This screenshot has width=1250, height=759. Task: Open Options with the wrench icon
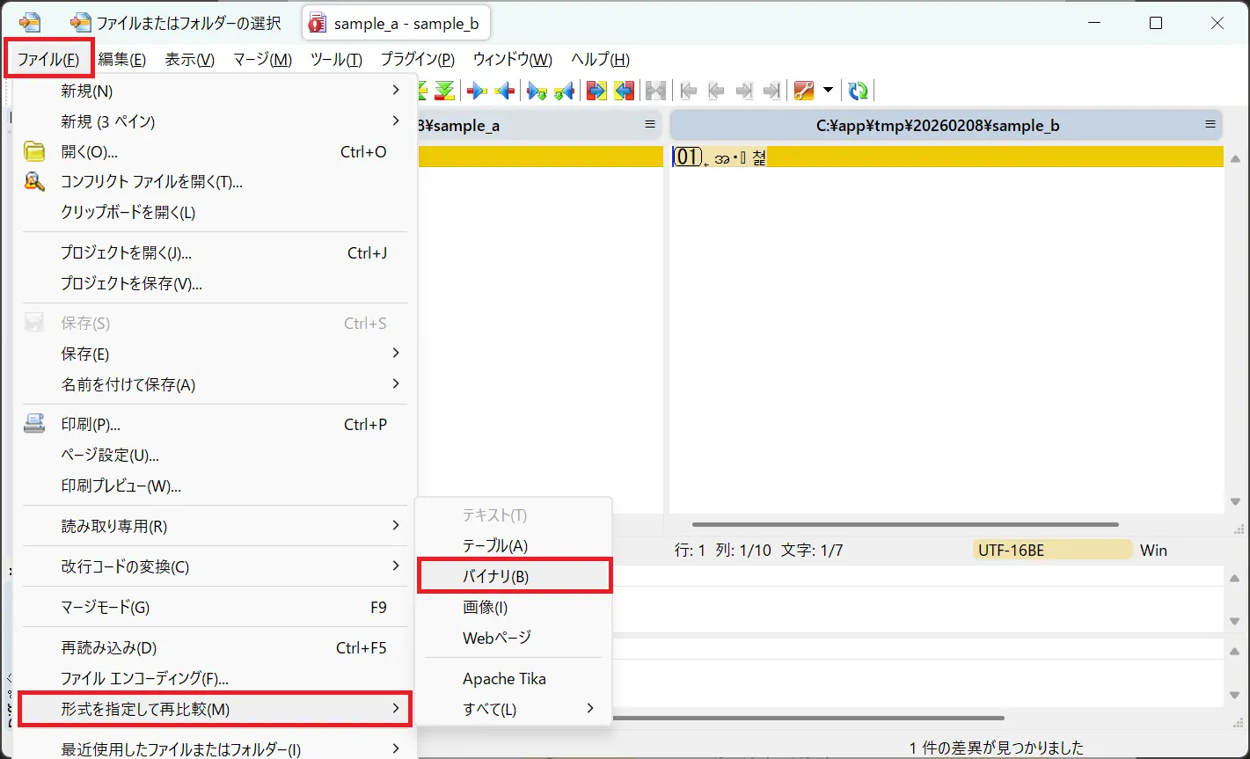click(803, 91)
